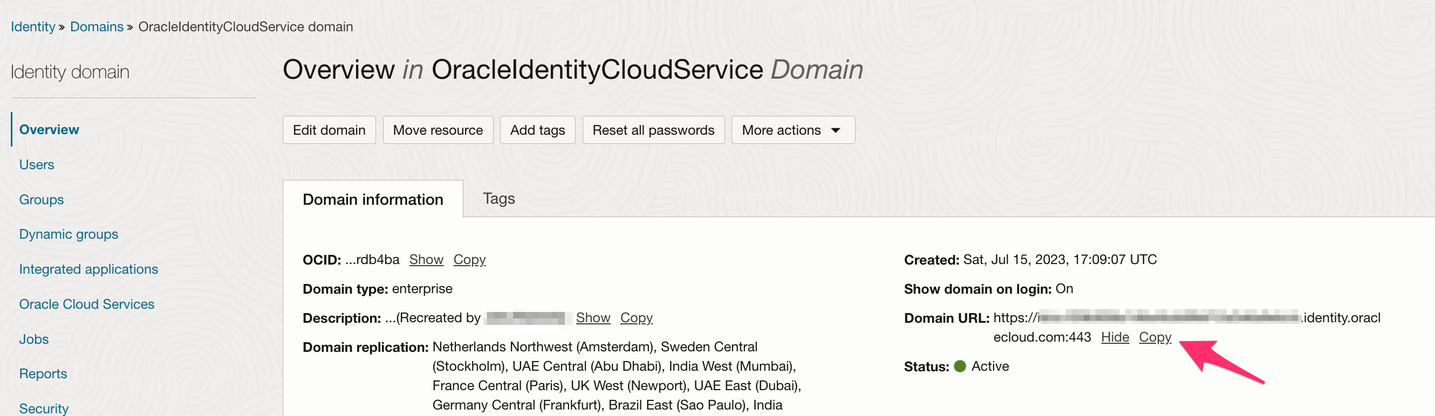This screenshot has height=416, width=1435.
Task: Hide the Domain URL
Action: coord(1115,337)
